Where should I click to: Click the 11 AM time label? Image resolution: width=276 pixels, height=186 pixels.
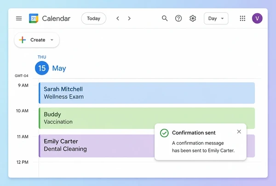pos(23,137)
